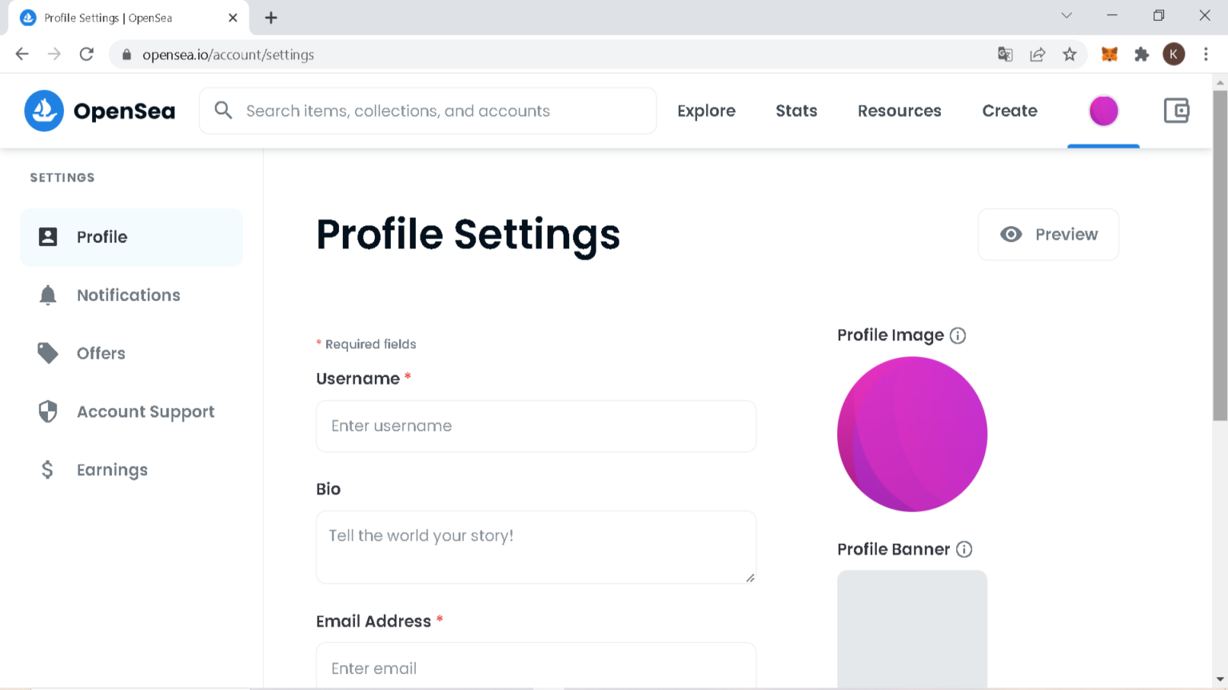Click the translate page icon
This screenshot has height=690, width=1228.
point(1005,54)
